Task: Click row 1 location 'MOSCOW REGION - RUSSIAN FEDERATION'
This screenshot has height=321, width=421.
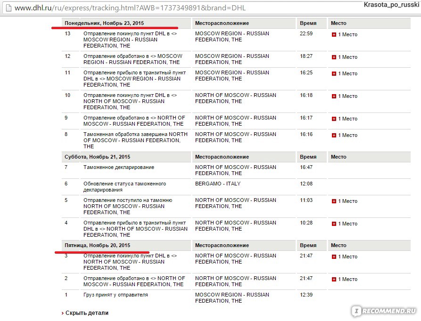Action: (232, 297)
